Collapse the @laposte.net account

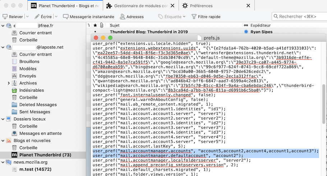pos(3,47)
